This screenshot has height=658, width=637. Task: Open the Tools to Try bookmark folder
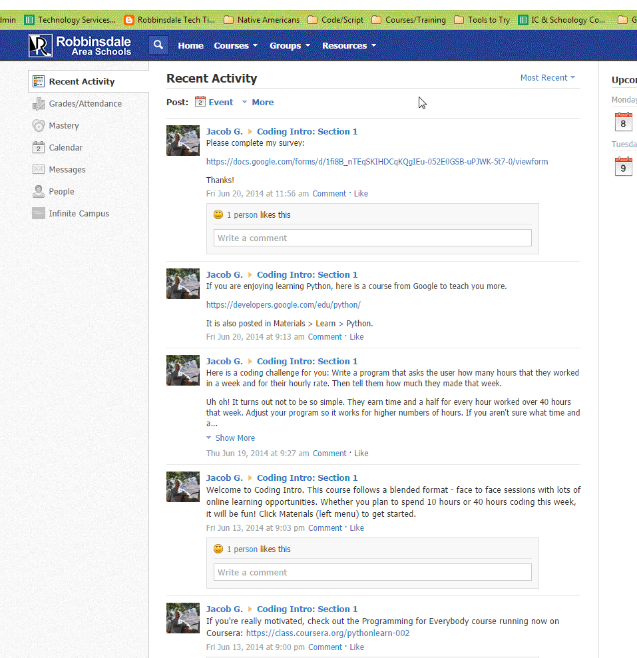coord(483,20)
